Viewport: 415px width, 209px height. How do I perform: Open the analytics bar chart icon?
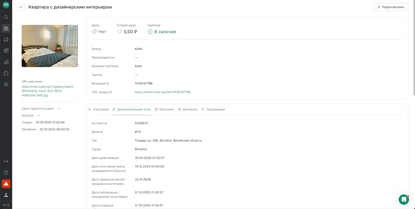pyautogui.click(x=6, y=62)
